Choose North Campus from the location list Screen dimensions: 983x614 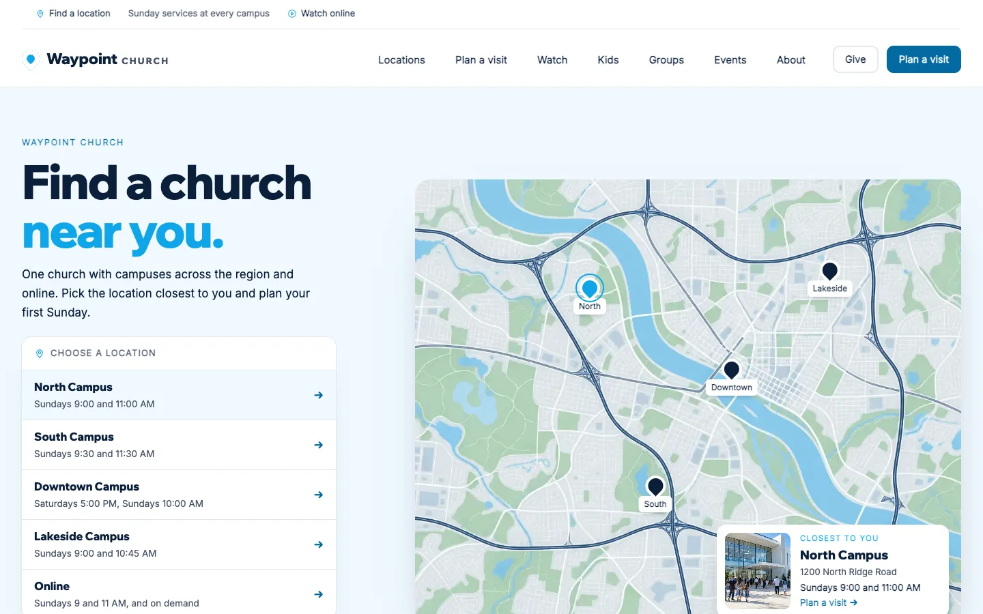coord(179,395)
